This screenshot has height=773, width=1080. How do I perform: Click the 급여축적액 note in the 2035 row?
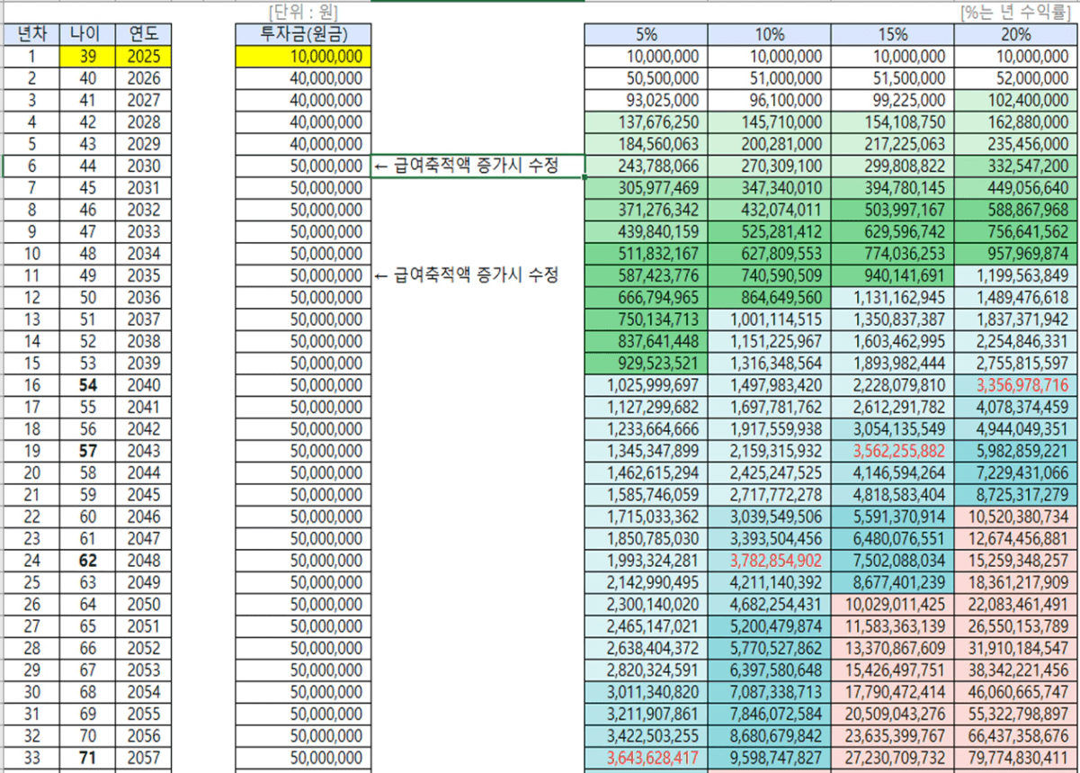(x=466, y=275)
